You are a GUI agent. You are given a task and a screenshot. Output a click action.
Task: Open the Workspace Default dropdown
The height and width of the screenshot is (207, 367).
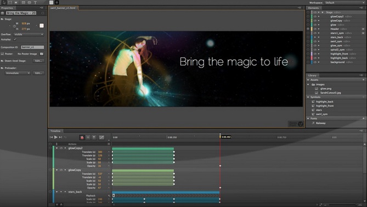[345, 3]
